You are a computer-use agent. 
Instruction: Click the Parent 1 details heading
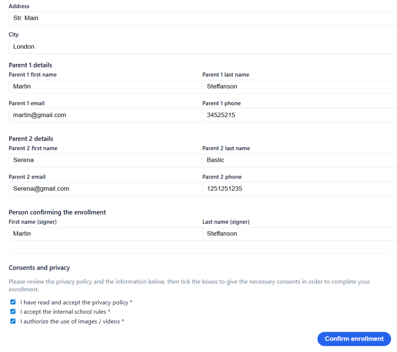[x=30, y=65]
